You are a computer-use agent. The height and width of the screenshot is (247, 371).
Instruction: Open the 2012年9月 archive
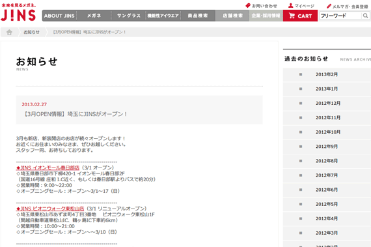click(x=327, y=147)
